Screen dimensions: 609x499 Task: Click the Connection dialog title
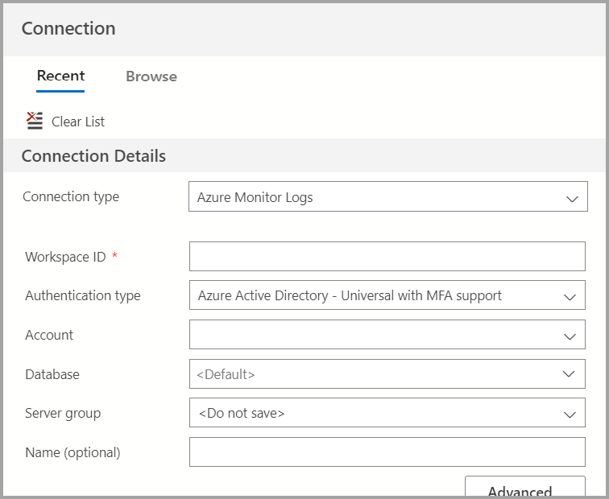click(68, 29)
